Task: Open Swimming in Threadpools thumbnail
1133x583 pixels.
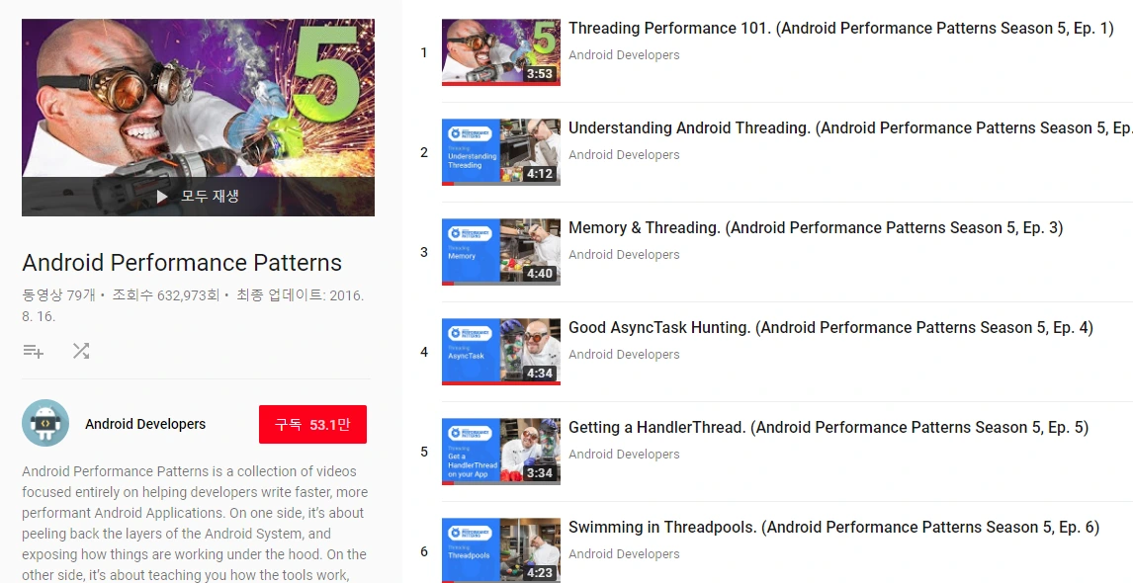Action: click(x=500, y=549)
